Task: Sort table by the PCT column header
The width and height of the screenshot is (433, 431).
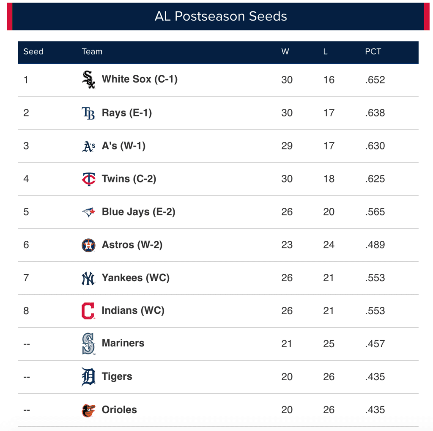Action: (x=373, y=52)
